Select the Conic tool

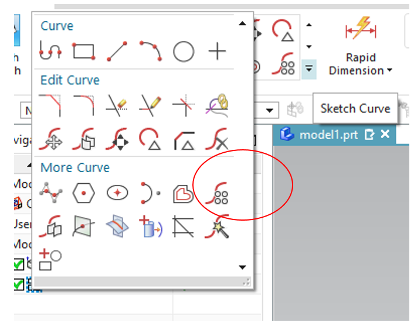click(151, 193)
